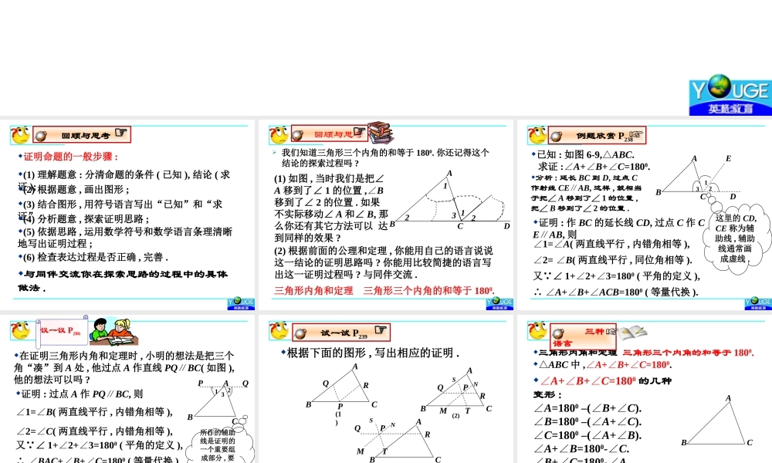Click the line ∠1=∠B( 两直线平行, 内错角相等 )
This screenshot has height=463, width=772.
pos(94,412)
